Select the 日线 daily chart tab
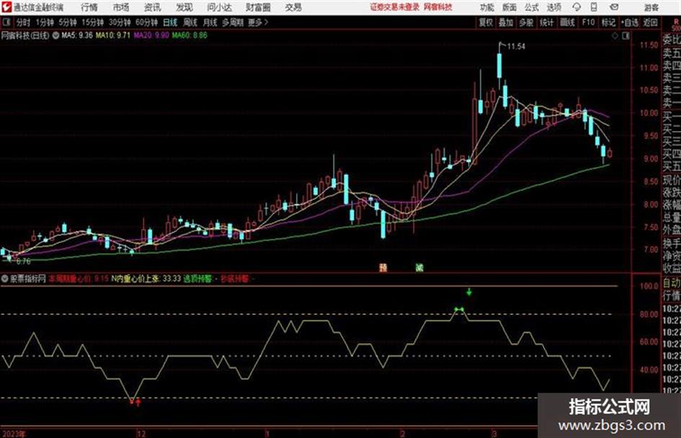 (x=170, y=22)
